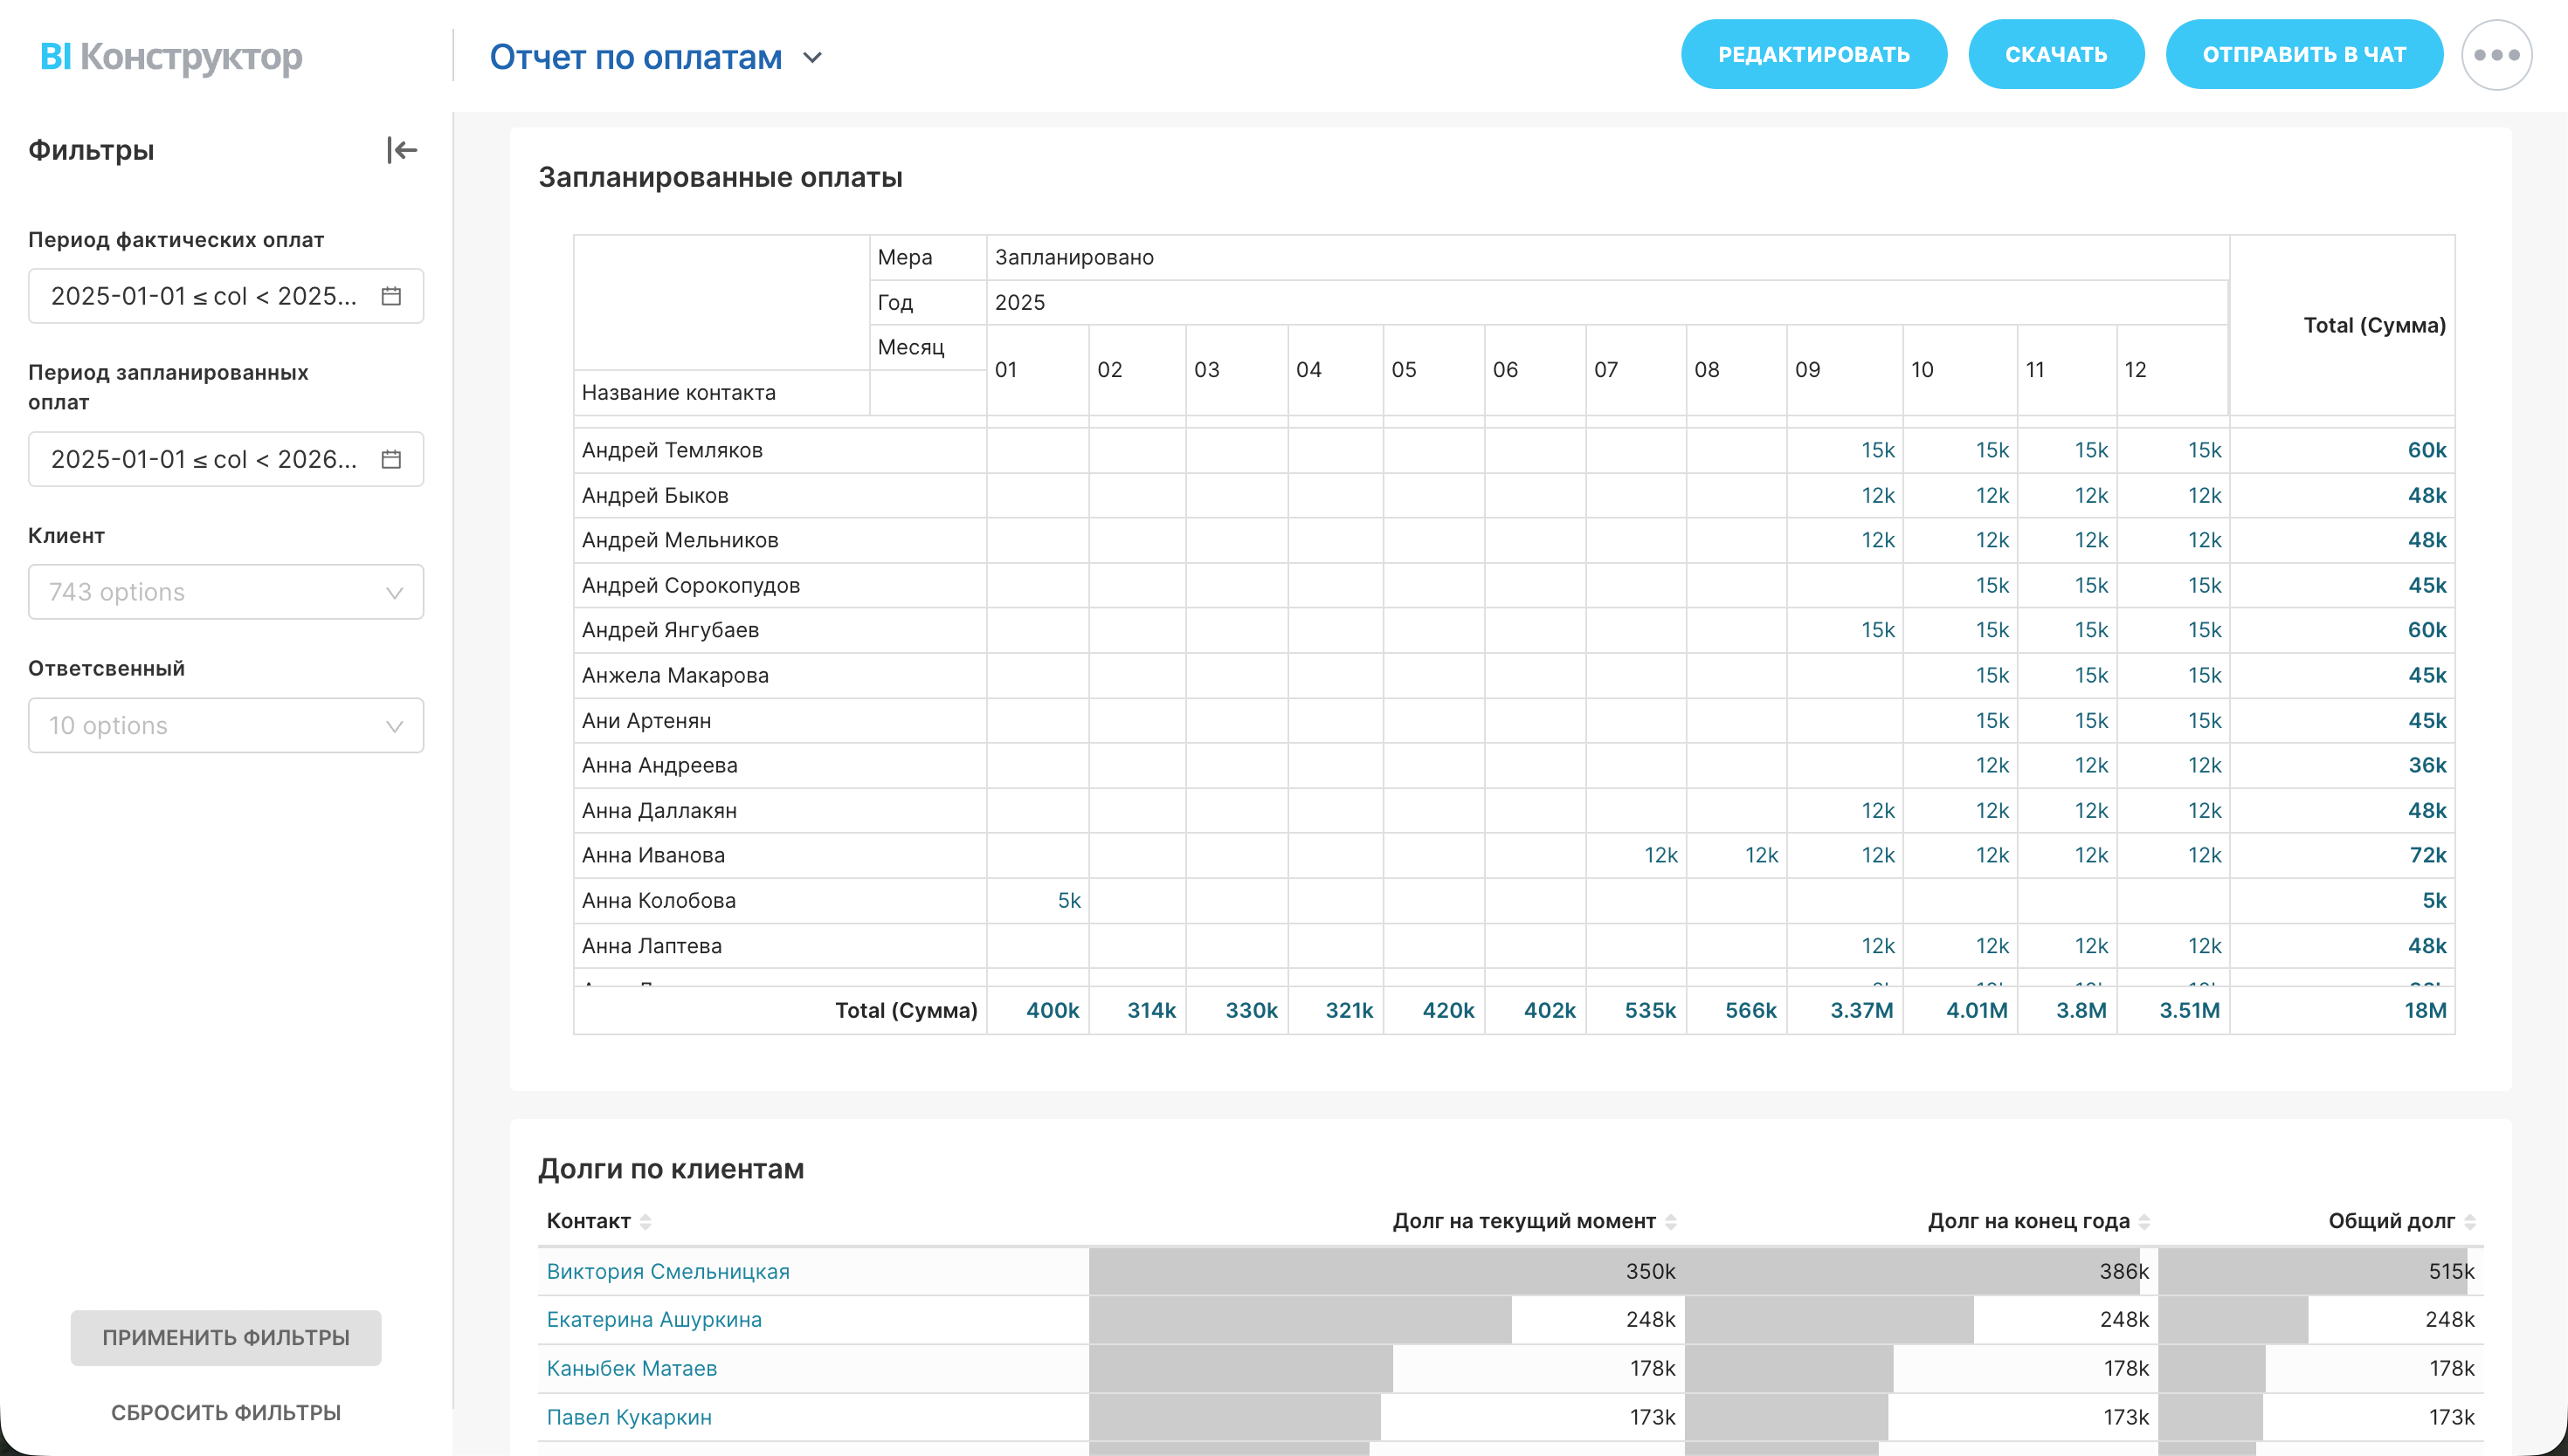Click the РЕДАКТИРОВАТЬ button
This screenshot has width=2568, height=1456.
1812,55
